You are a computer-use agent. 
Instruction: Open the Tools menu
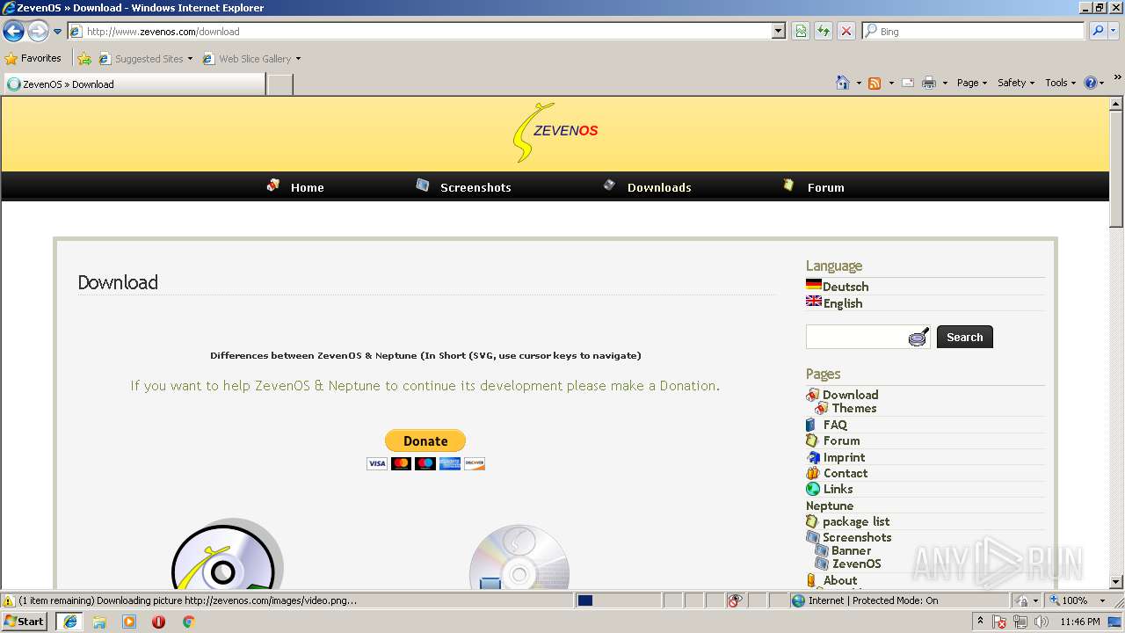coord(1061,83)
